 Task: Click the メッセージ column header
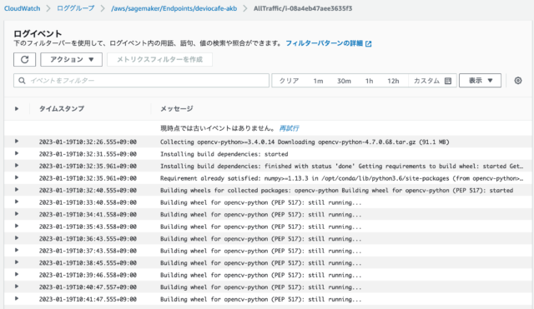click(177, 109)
